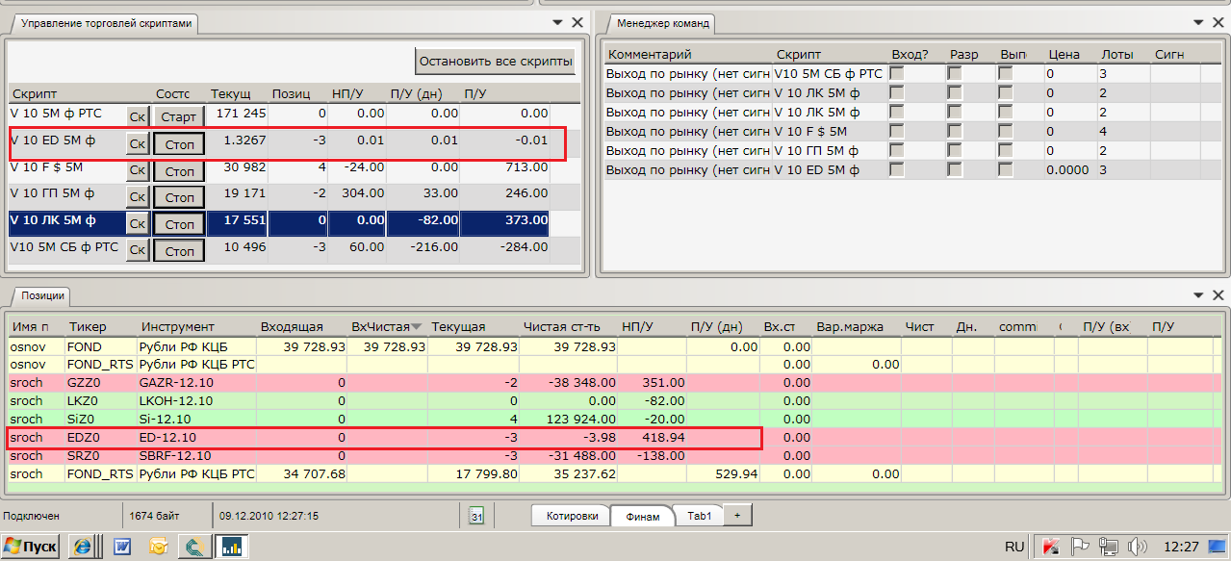Screen dimensions: 1231x561
Task: Select the Tab1 workspace tab
Action: [x=699, y=517]
